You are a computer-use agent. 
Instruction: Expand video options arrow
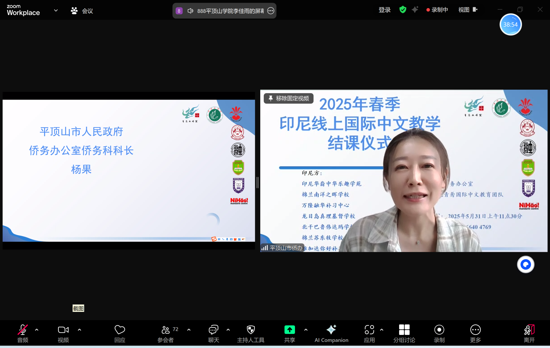click(x=79, y=330)
